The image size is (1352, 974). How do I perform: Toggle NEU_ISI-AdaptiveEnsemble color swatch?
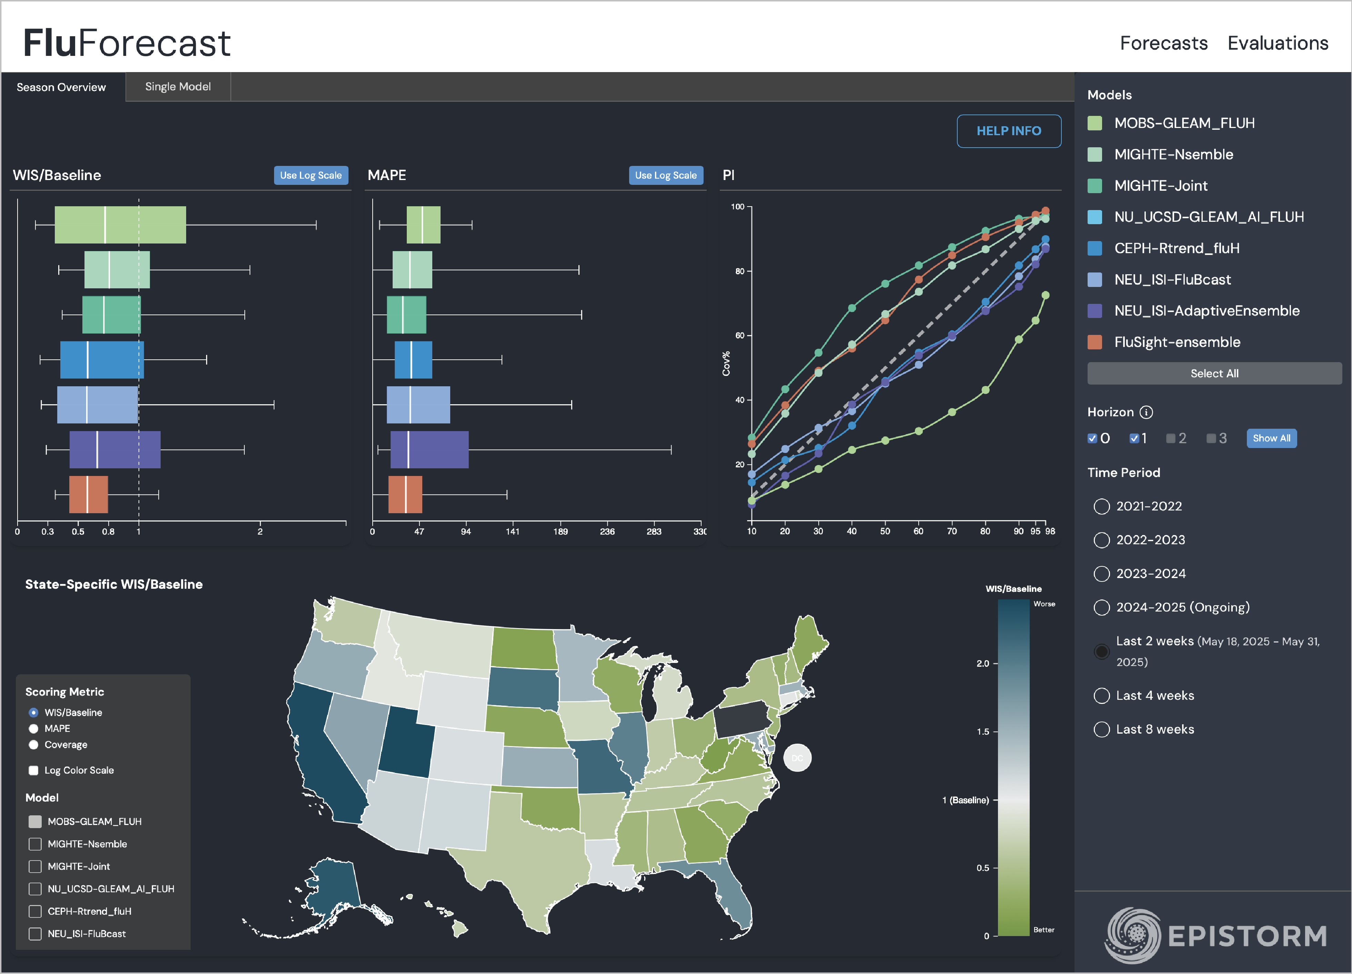pos(1094,311)
